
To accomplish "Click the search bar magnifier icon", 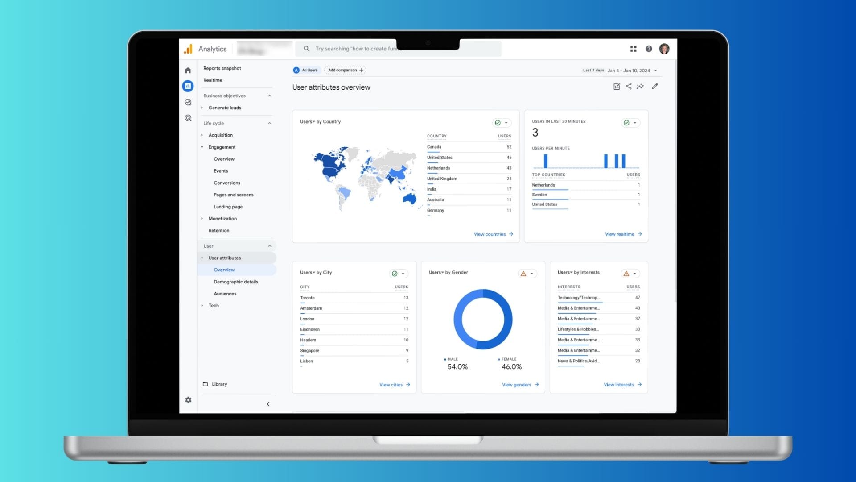I will point(306,48).
